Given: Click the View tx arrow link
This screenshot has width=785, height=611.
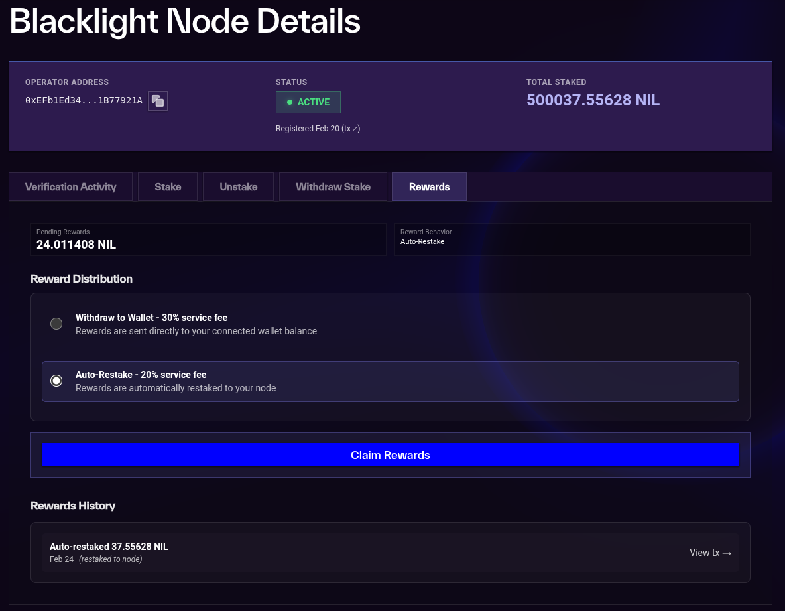Looking at the screenshot, I should 709,553.
